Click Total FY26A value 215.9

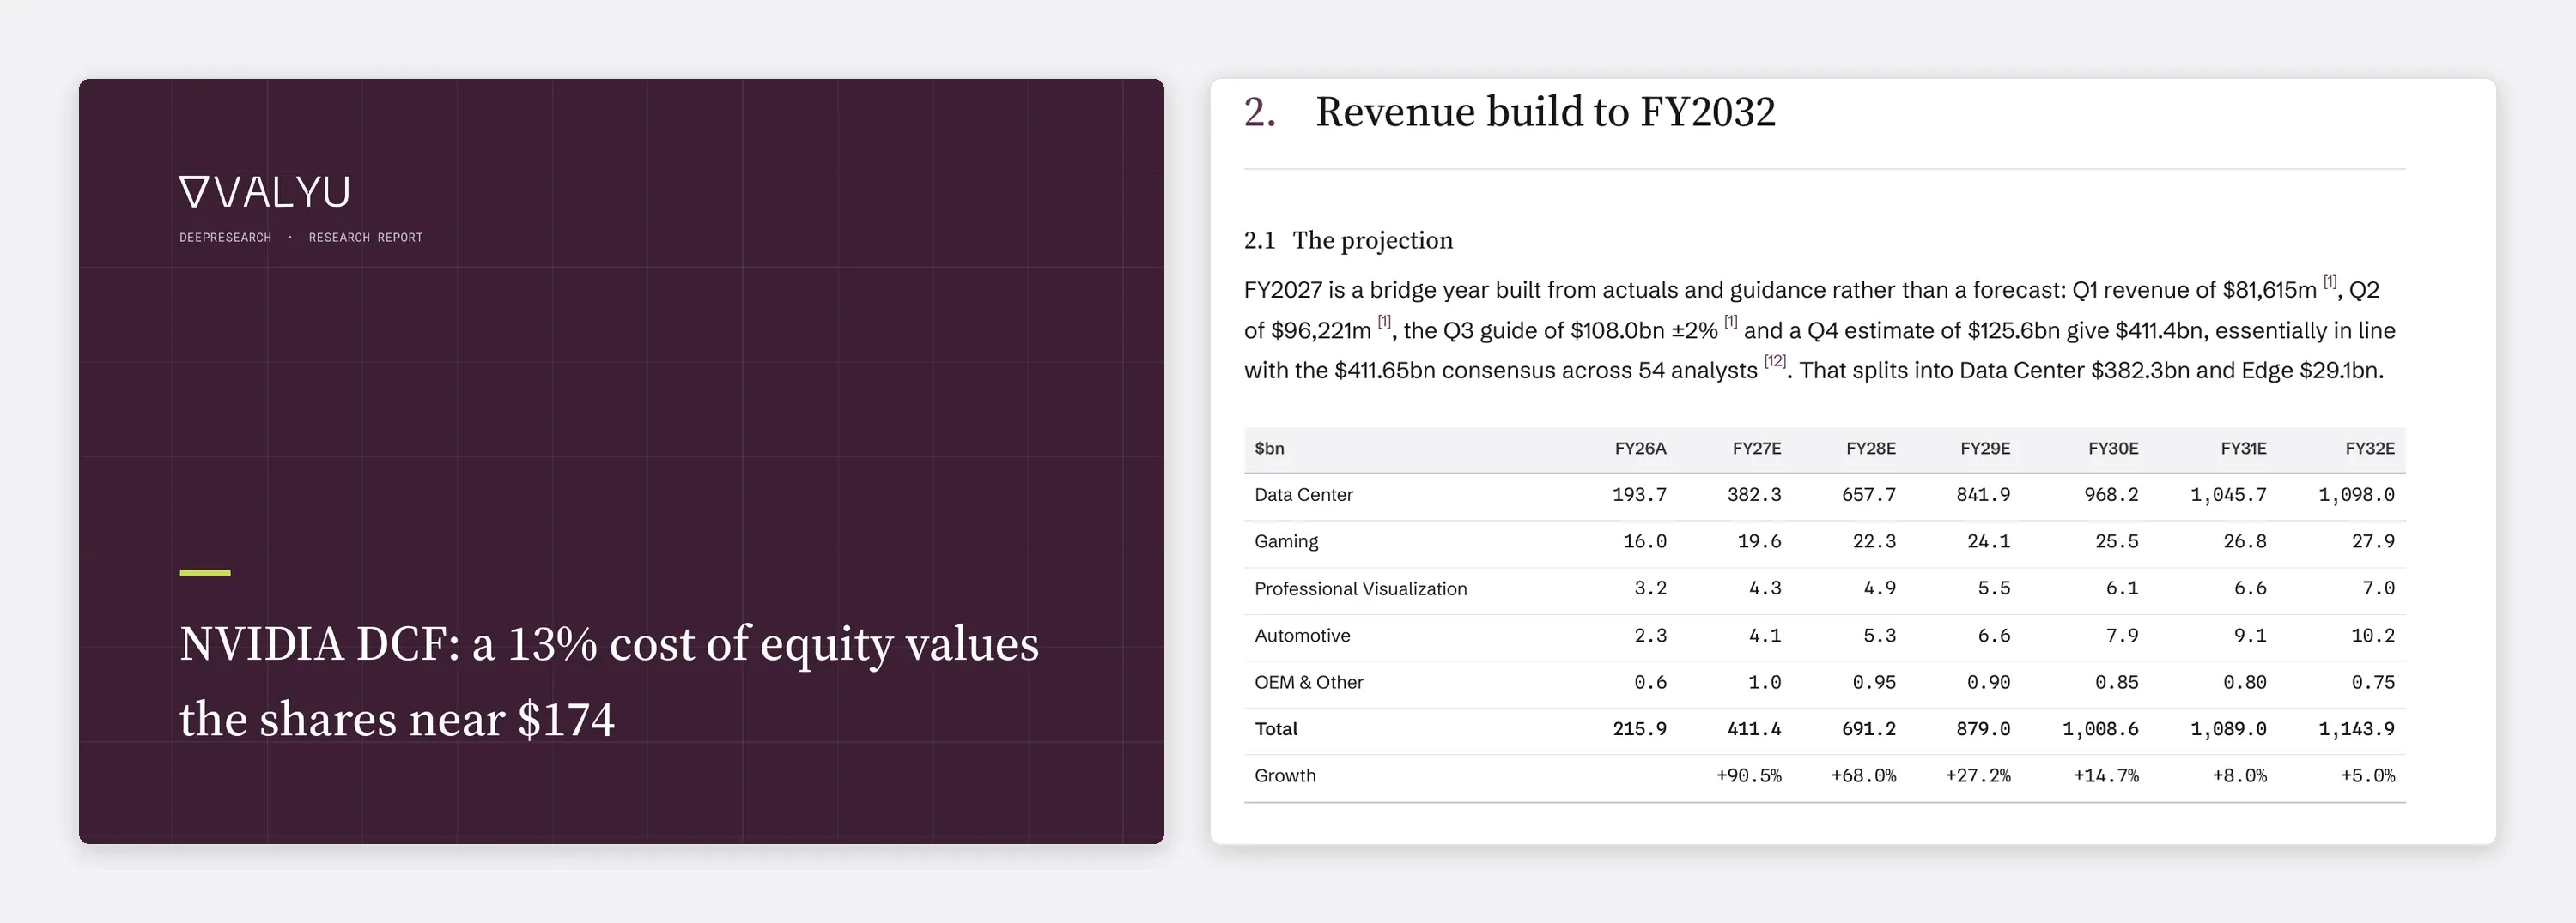click(1639, 729)
